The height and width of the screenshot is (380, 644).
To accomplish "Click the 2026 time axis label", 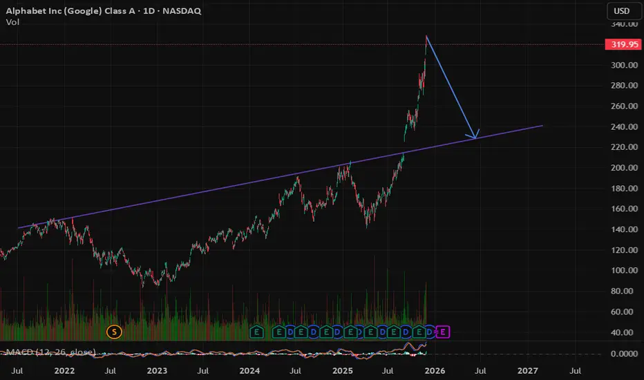I will 435,370.
